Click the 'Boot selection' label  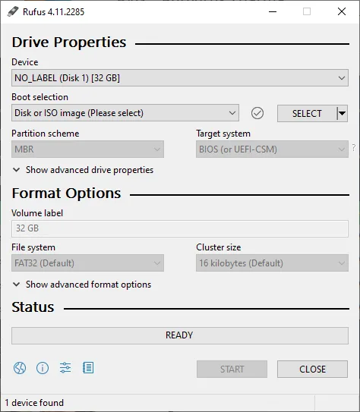39,97
